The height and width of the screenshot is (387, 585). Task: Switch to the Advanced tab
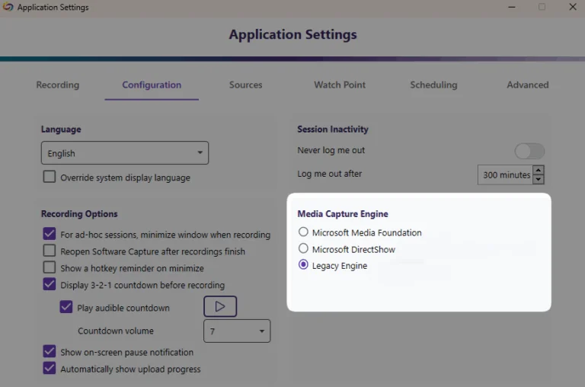pyautogui.click(x=528, y=85)
